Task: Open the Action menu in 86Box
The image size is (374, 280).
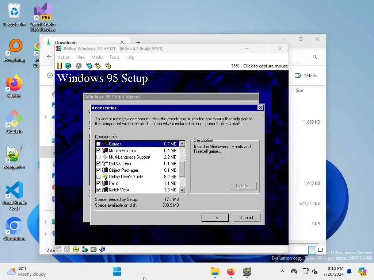Action: [x=64, y=57]
